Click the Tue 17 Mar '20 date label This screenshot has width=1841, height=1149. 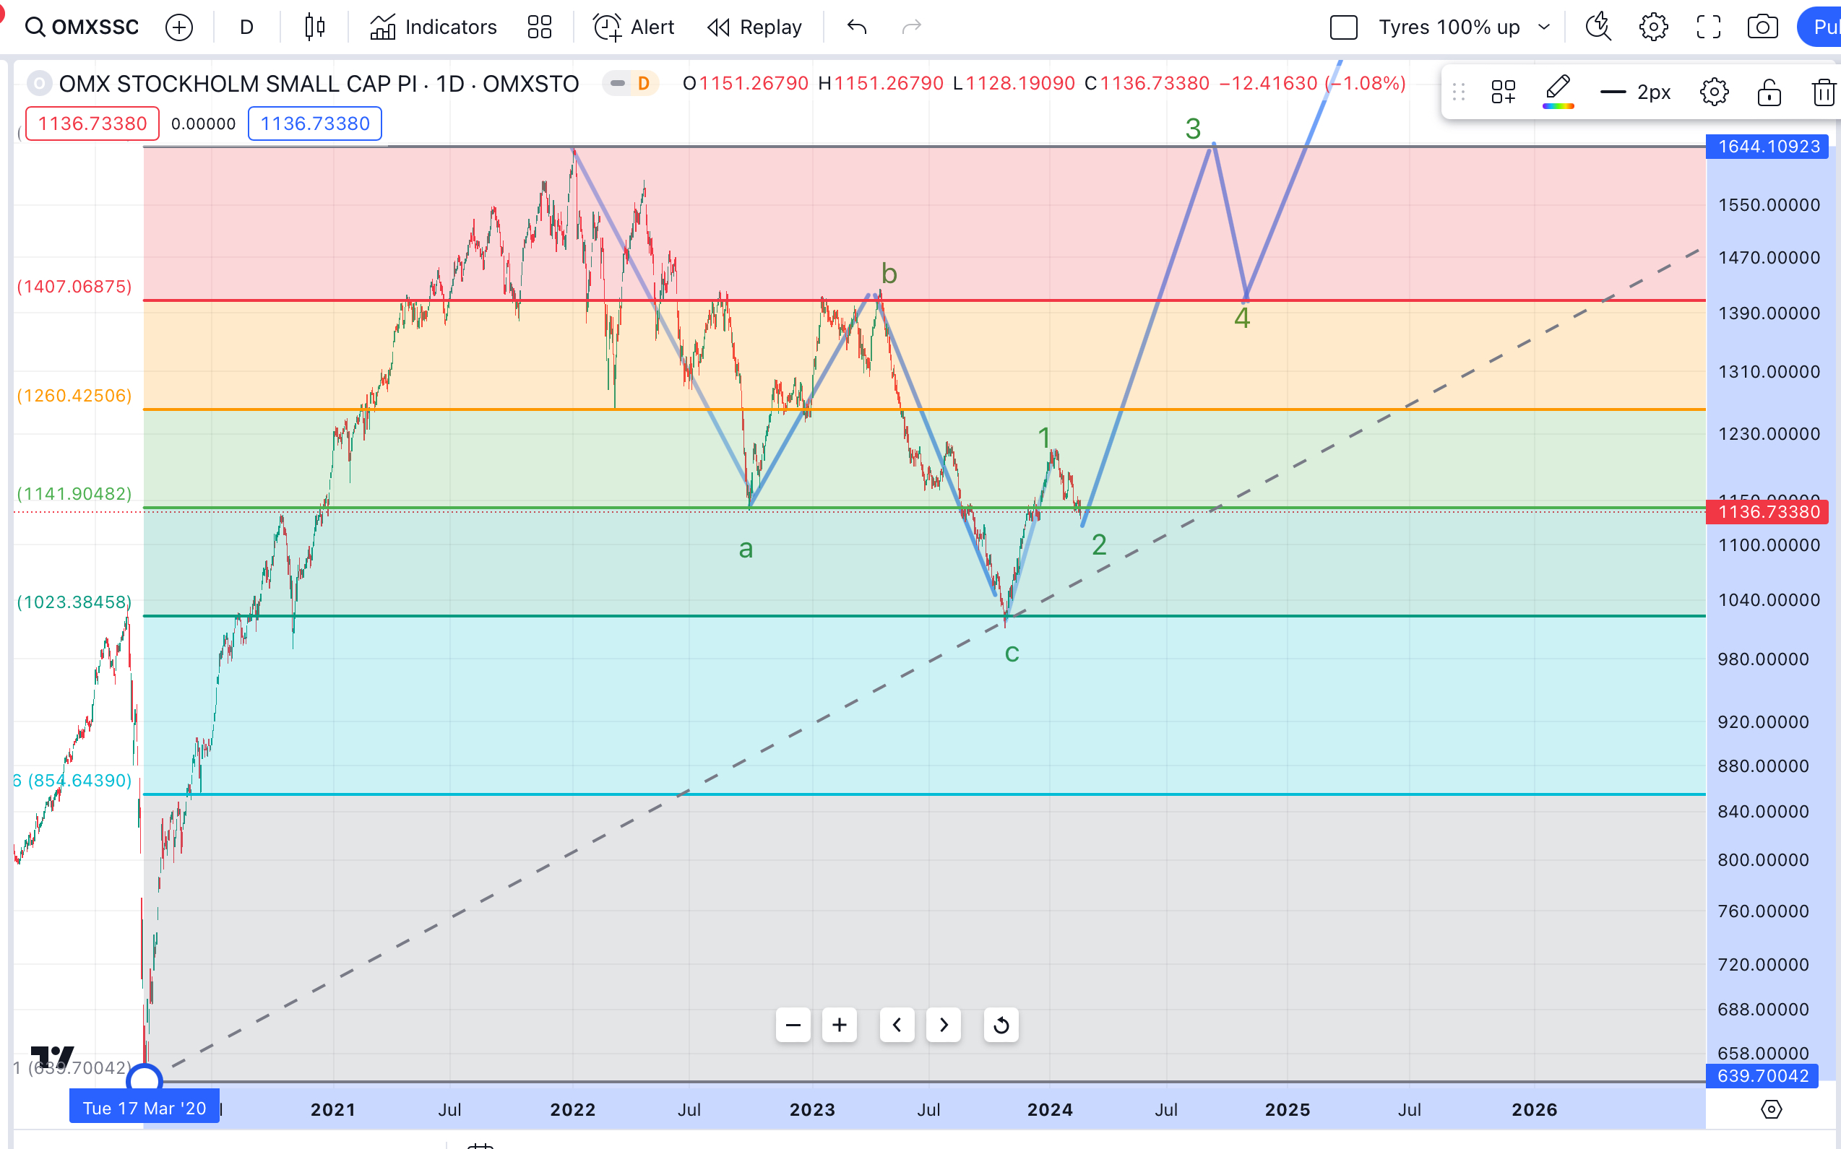click(145, 1108)
